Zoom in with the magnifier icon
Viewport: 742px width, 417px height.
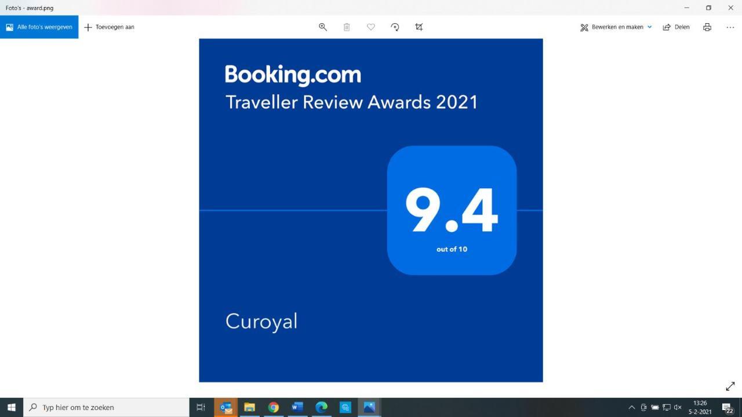323,27
